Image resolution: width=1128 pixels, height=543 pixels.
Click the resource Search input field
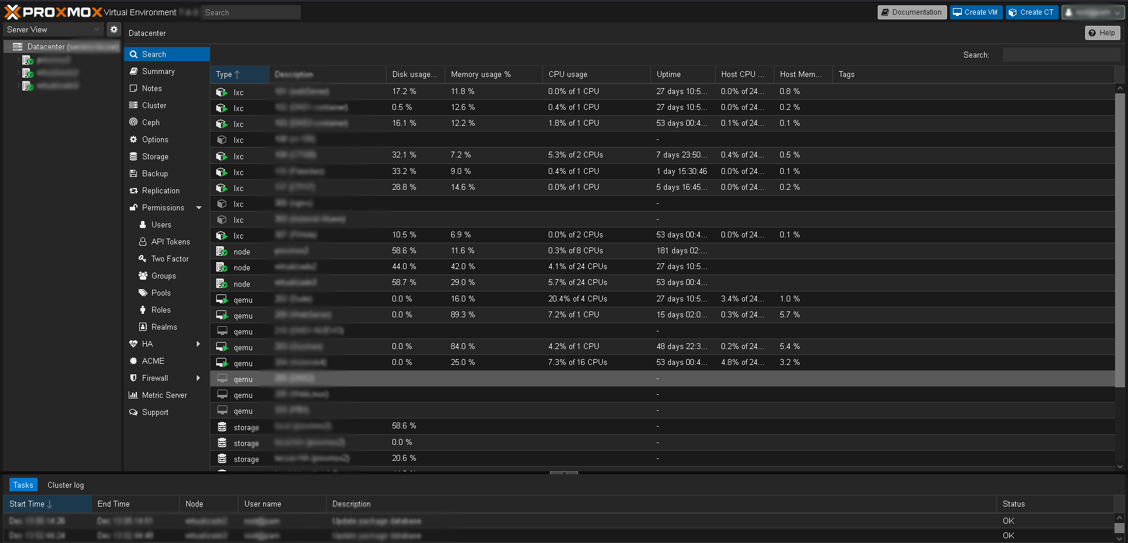point(1060,55)
